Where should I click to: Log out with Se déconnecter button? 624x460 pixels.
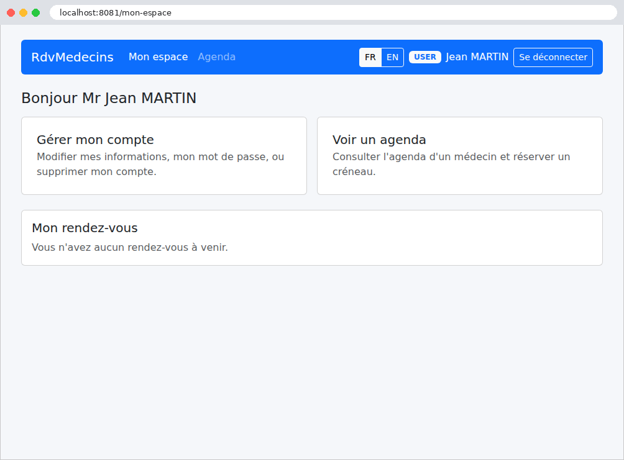click(x=553, y=57)
